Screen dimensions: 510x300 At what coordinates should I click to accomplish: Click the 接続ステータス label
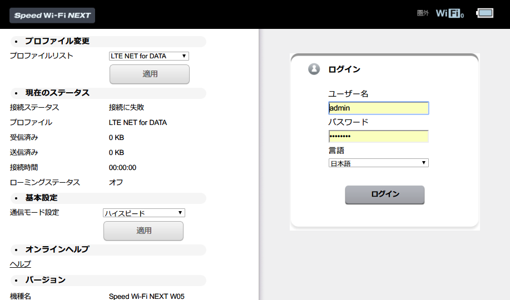[x=34, y=107]
